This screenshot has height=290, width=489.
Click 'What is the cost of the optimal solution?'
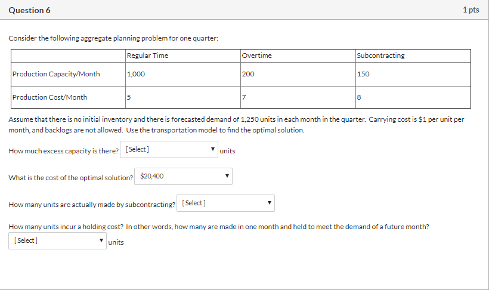tap(71, 178)
